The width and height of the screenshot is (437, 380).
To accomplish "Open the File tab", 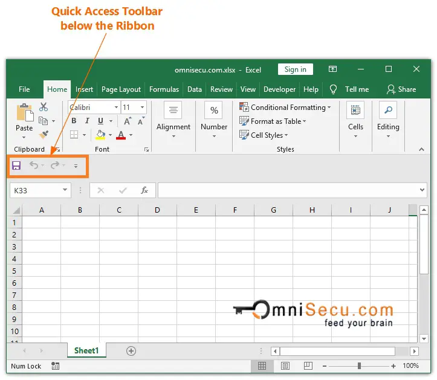I will pyautogui.click(x=24, y=89).
